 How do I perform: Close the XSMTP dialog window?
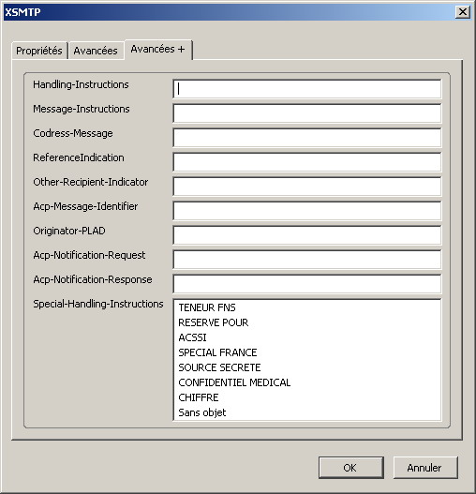pyautogui.click(x=463, y=12)
